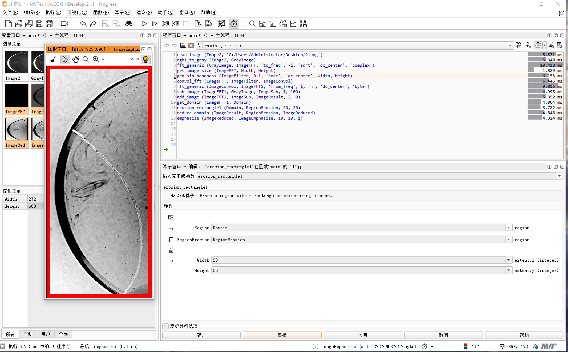This screenshot has width=568, height=352.
Task: Click the Stop execution icon
Action: (186, 24)
